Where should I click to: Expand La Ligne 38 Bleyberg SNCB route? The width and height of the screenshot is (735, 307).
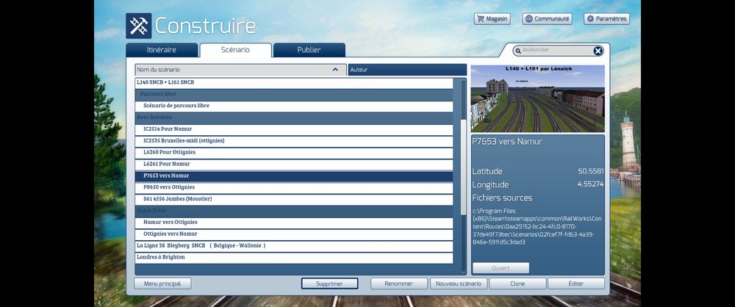coord(294,245)
